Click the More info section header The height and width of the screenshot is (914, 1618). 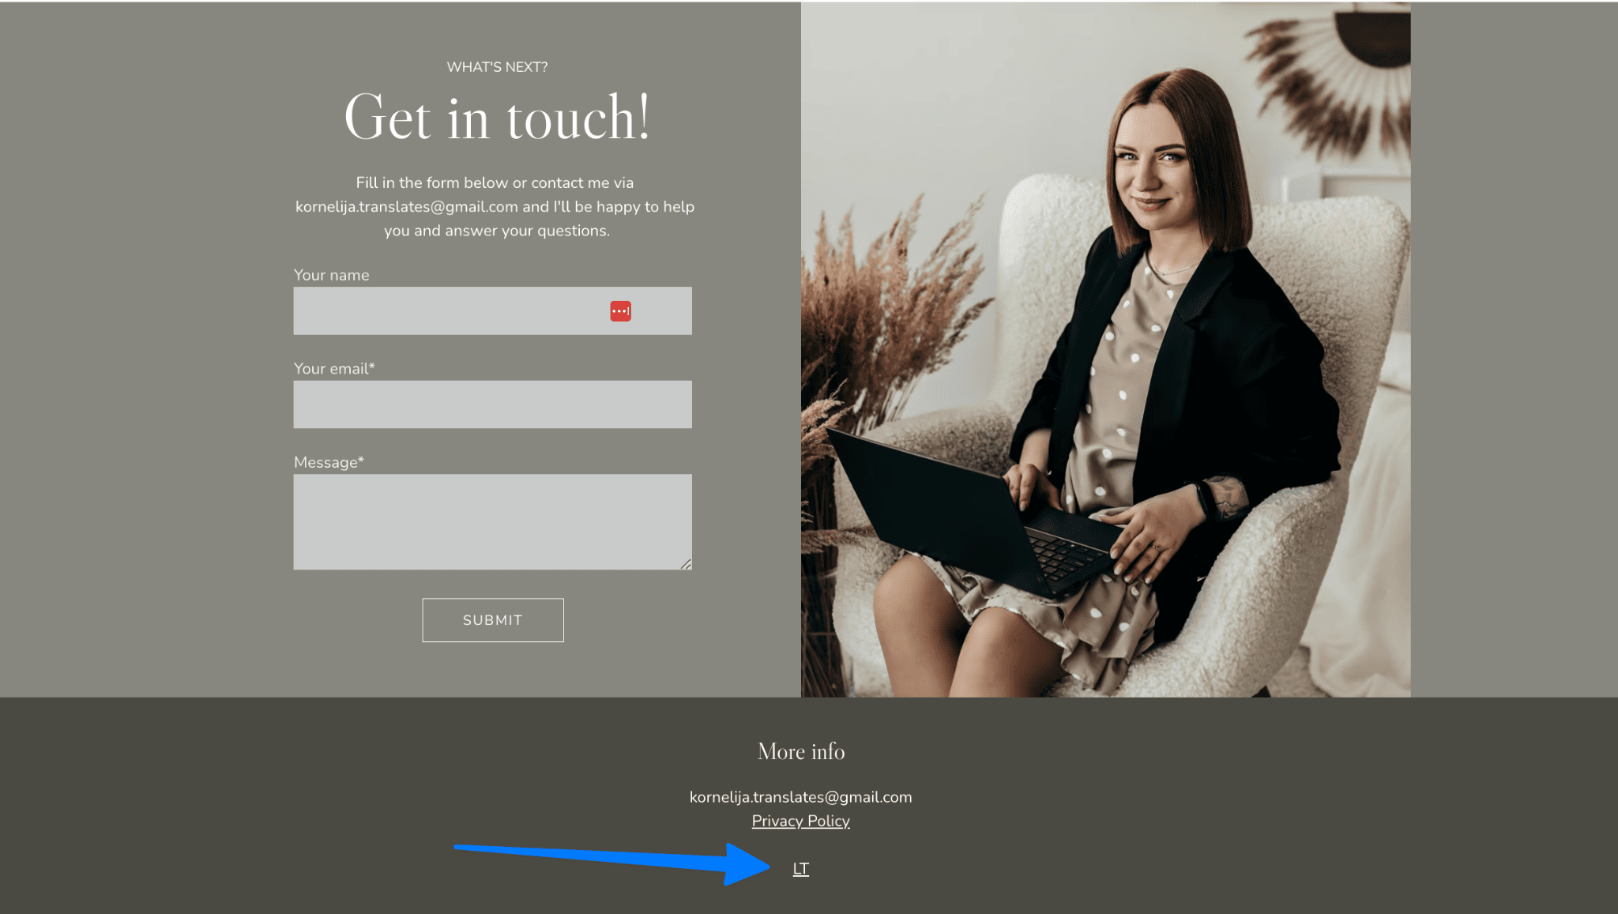coord(801,752)
